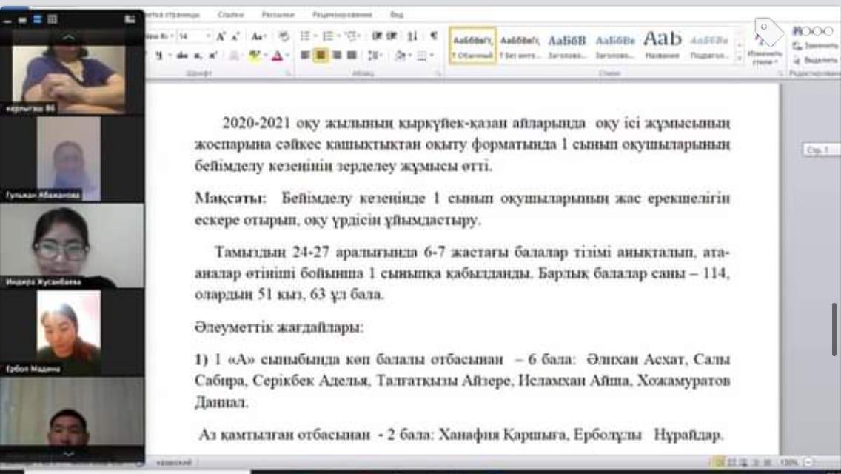841x474 pixels.
Task: Open the Ссылки ribbon tab
Action: tap(231, 14)
